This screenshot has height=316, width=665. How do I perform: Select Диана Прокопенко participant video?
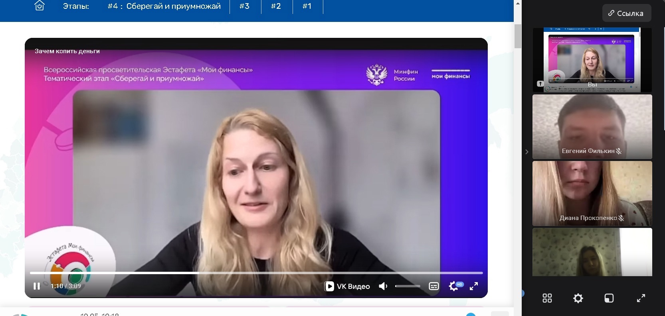tap(592, 194)
